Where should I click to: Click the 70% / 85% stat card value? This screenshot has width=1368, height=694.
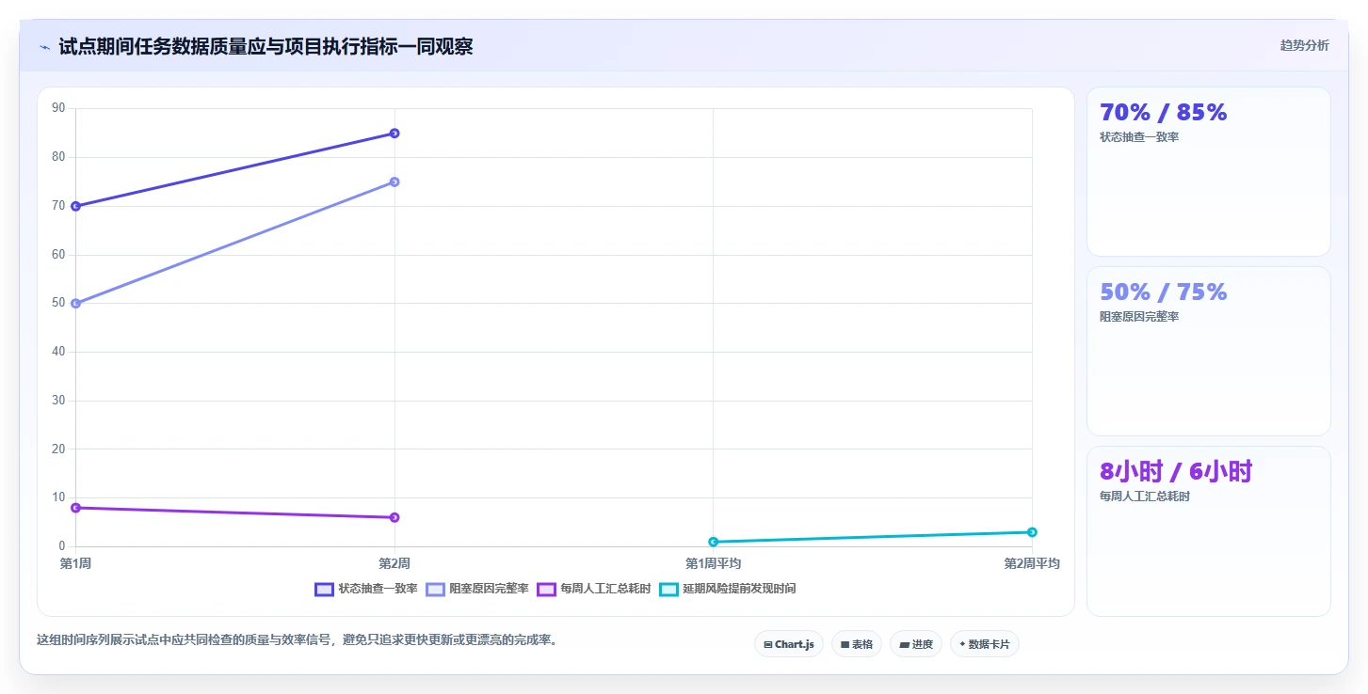1164,112
